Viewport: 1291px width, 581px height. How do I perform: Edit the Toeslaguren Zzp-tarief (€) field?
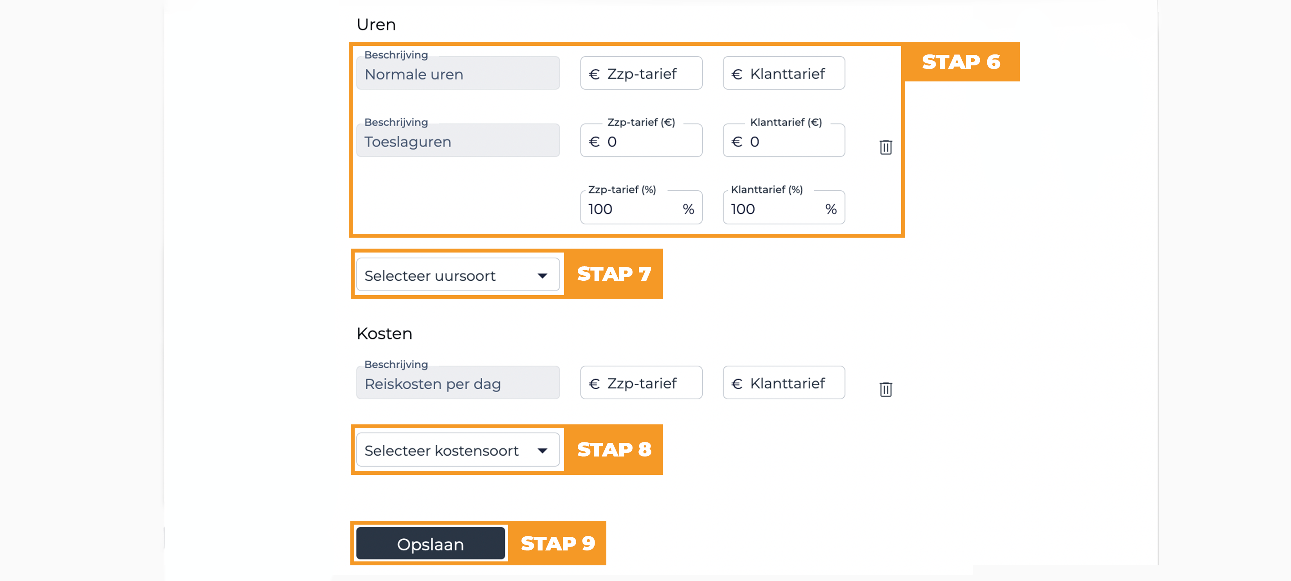[x=641, y=141]
